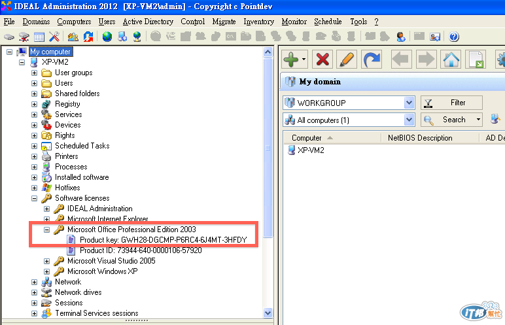This screenshot has width=505, height=325.
Task: Select My computer root tree item
Action: (x=50, y=52)
